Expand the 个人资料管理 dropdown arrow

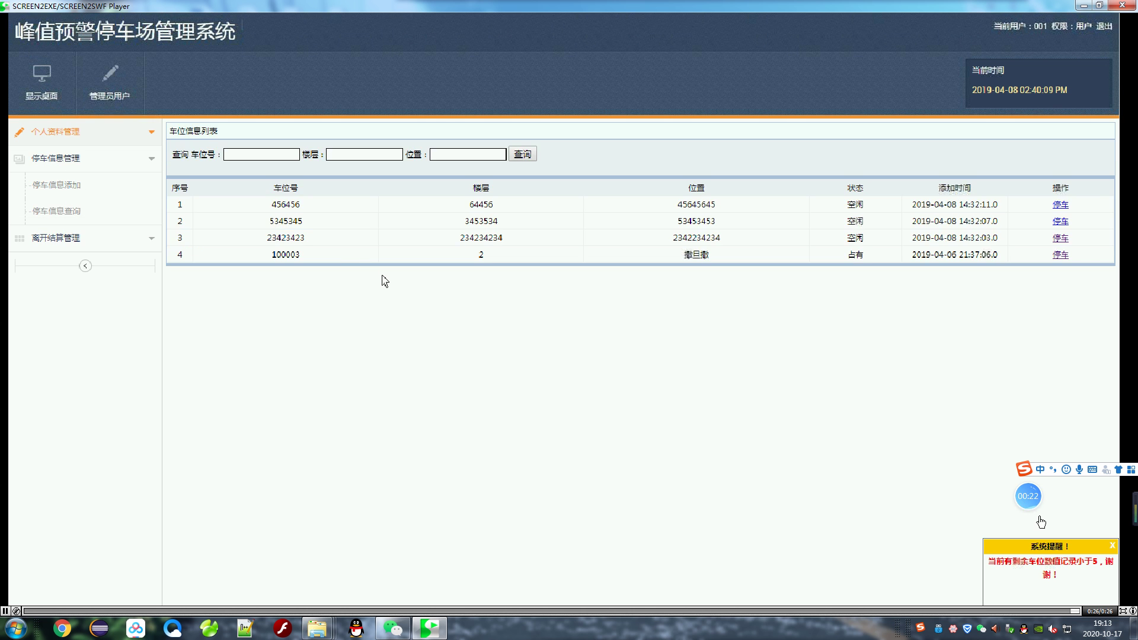point(152,132)
